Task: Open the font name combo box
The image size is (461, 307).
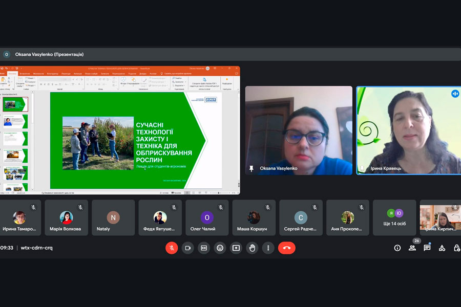Action: coord(51,79)
